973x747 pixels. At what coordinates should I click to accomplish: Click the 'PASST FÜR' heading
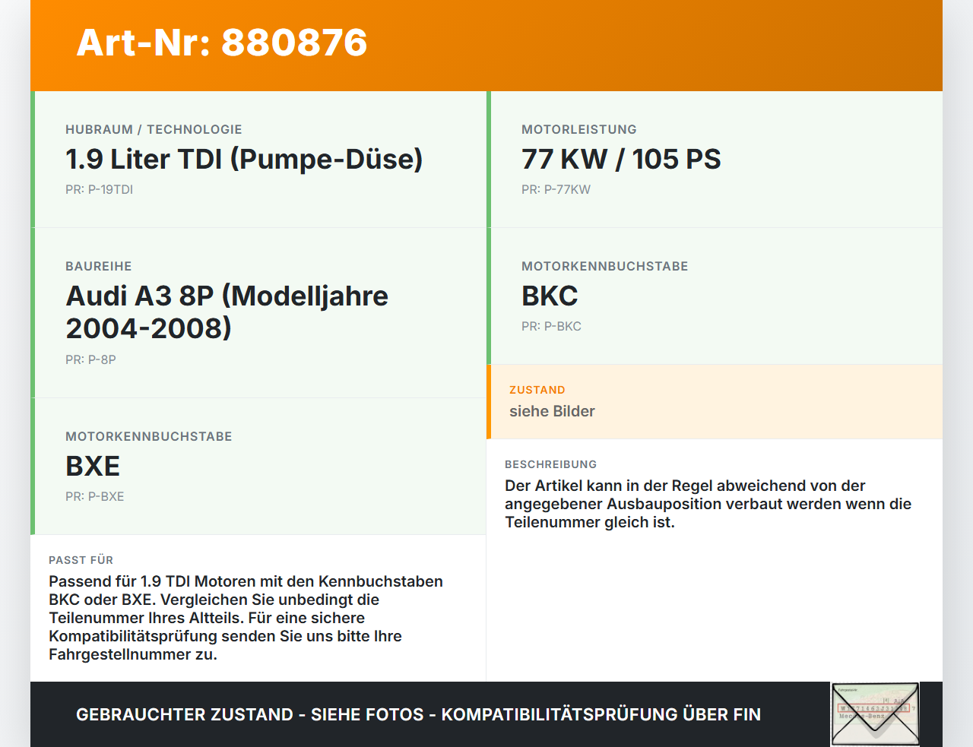[x=81, y=560]
